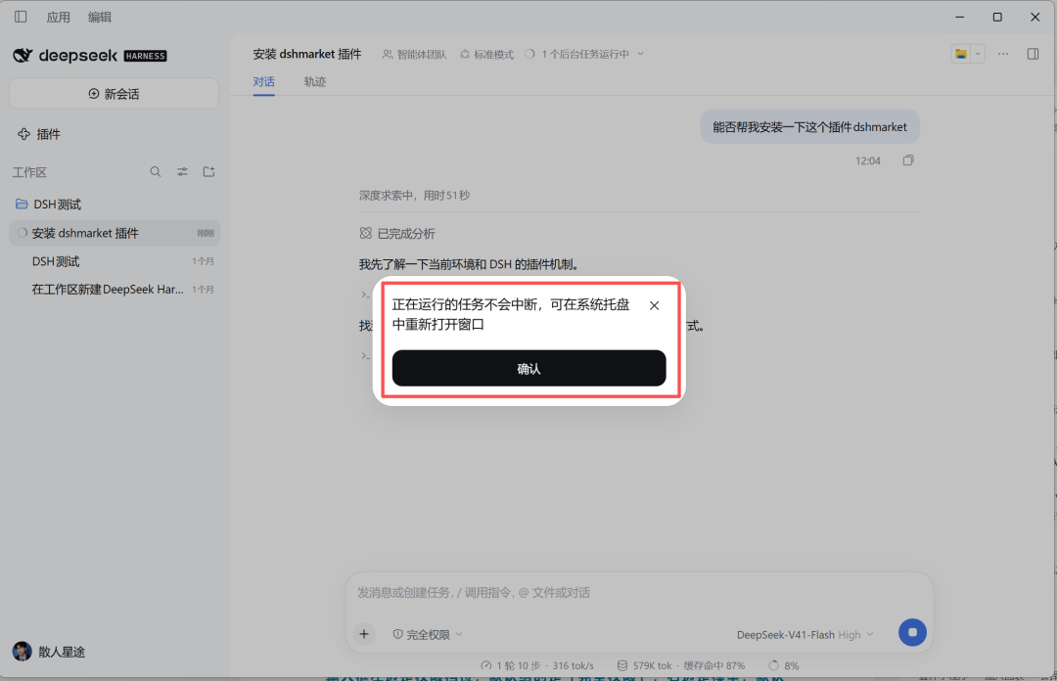
Task: Maximize the application window
Action: (x=997, y=17)
